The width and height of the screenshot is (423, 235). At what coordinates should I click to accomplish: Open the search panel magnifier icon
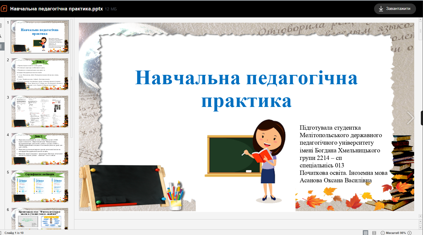[x=1, y=36]
